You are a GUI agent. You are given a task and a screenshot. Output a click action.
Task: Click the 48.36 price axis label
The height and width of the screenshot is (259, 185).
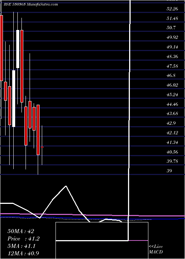172,57
